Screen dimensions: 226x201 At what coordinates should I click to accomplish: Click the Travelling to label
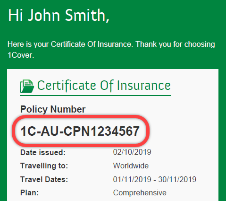[44, 166]
